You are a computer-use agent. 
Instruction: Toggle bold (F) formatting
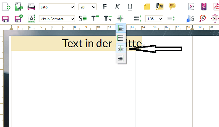click(105, 7)
